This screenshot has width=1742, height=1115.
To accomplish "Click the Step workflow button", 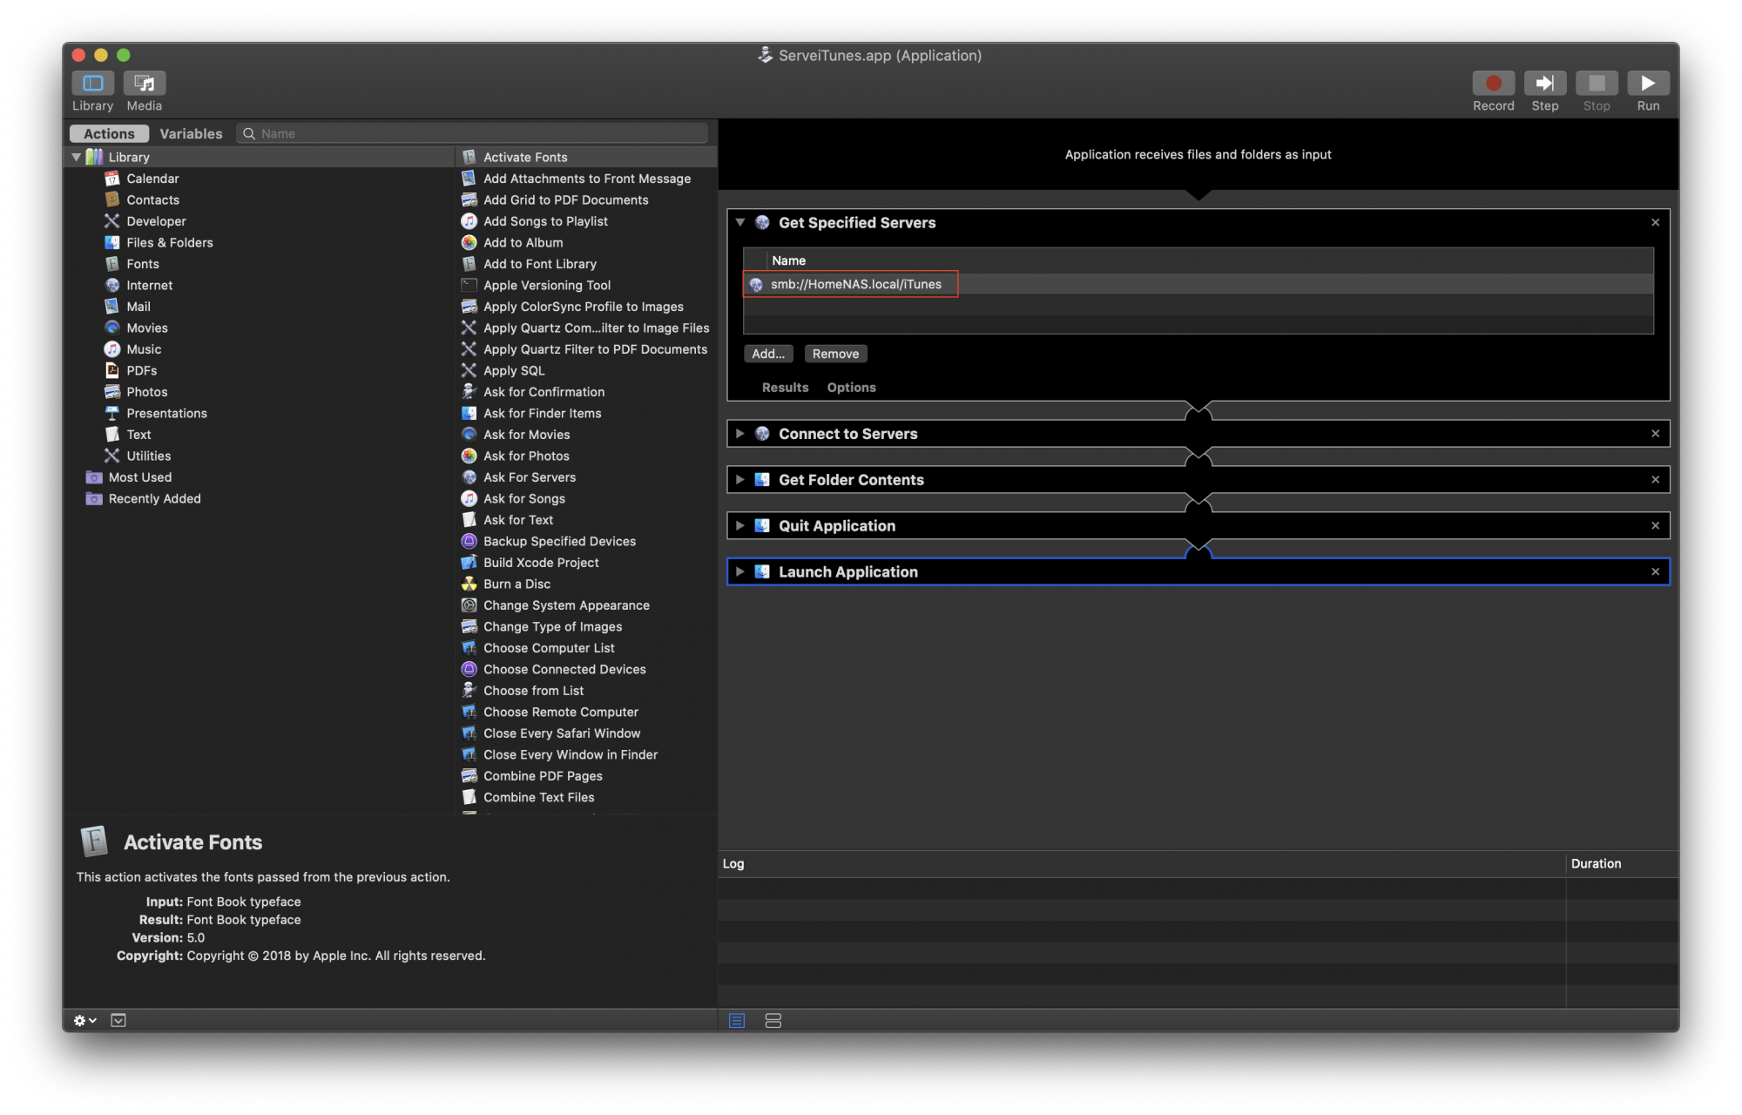I will click(x=1544, y=83).
